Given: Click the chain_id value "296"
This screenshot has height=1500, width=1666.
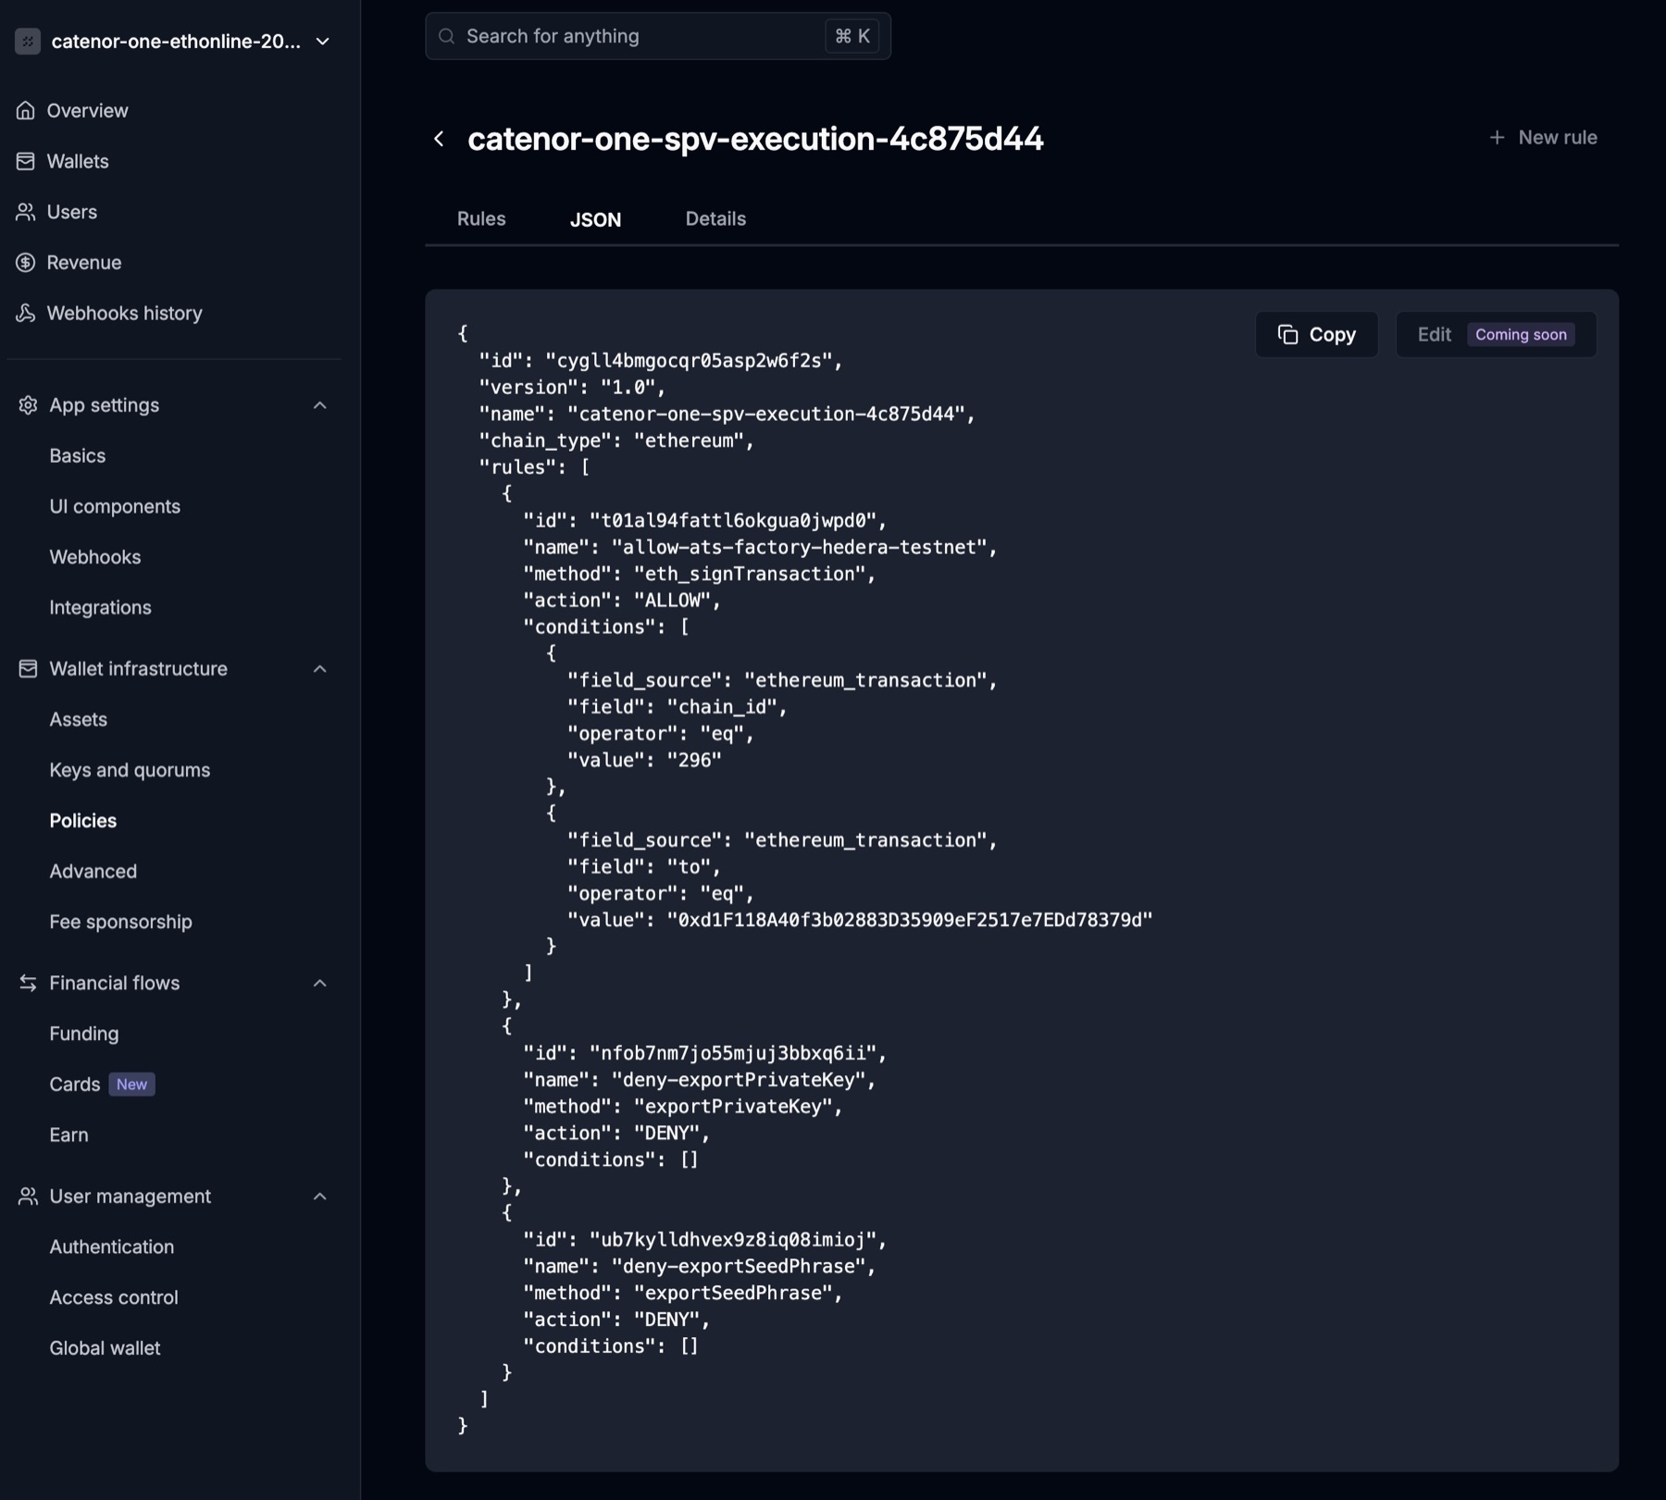Looking at the screenshot, I should (x=694, y=760).
